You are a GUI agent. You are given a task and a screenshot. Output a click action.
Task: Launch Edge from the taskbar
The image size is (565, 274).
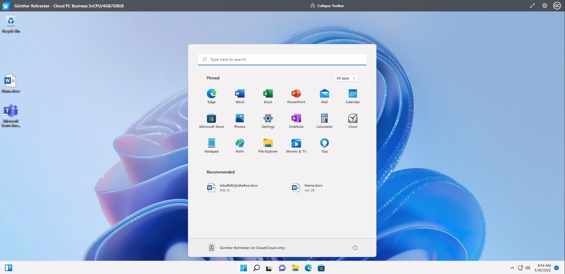click(308, 268)
